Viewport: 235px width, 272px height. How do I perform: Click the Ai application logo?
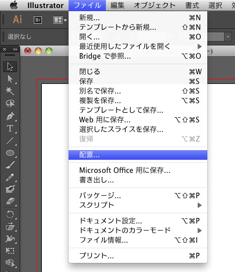[x=18, y=19]
